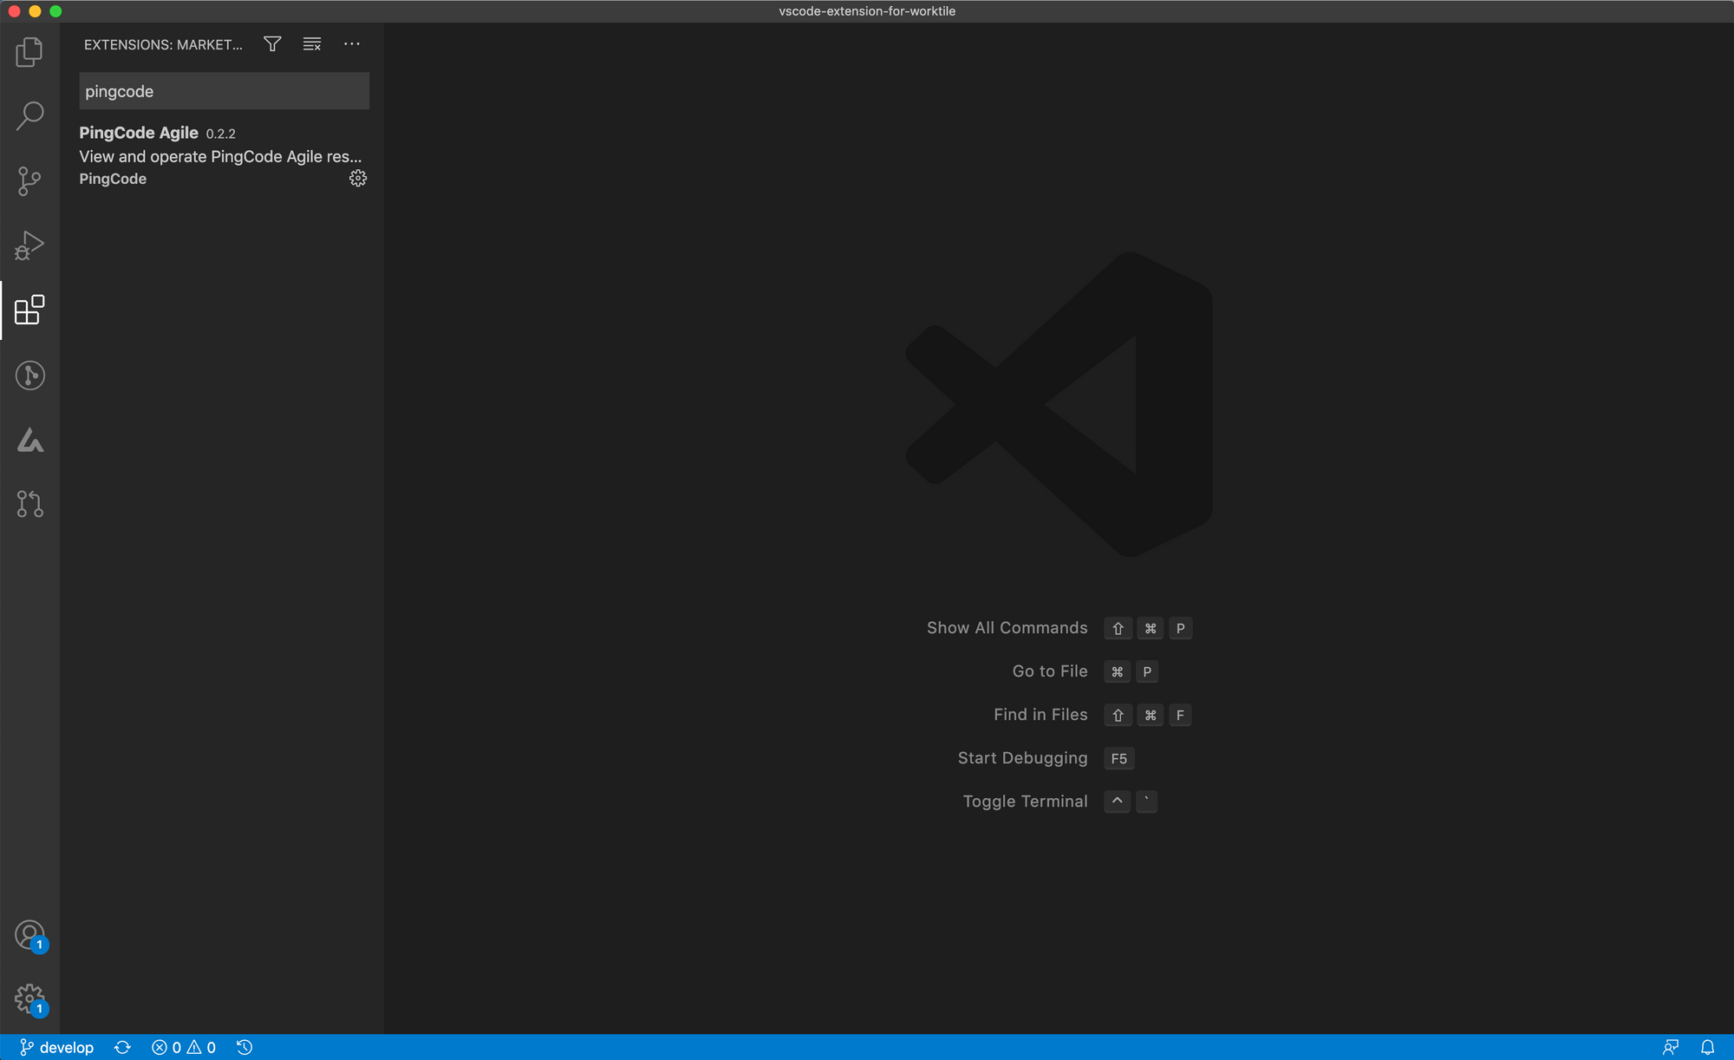
Task: Click the Go to File label
Action: point(1050,671)
